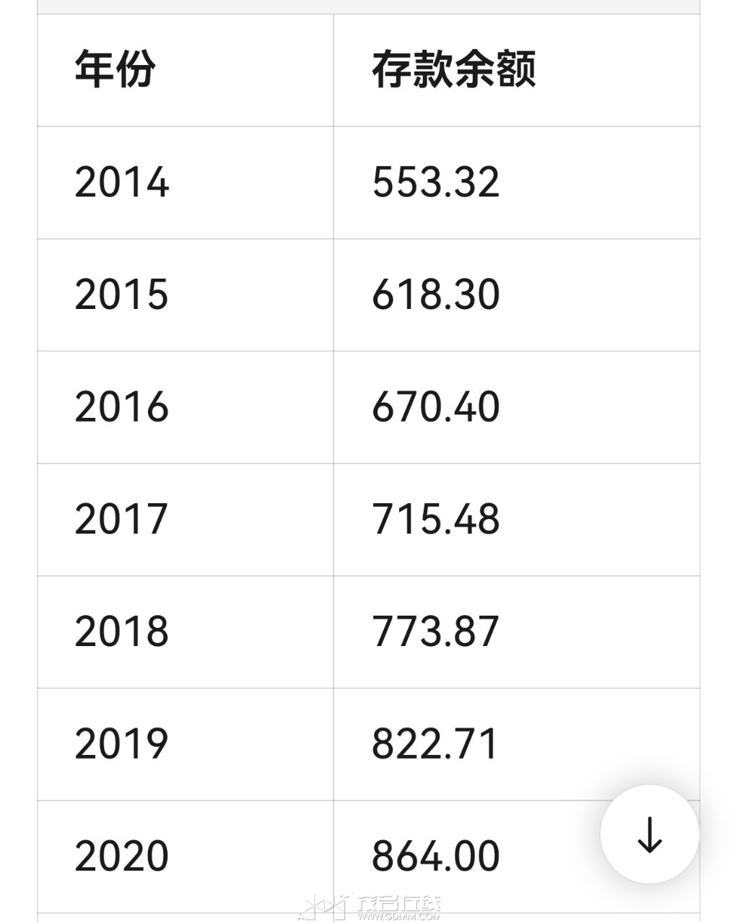Viewport: 737px width, 924px height.
Task: Click the 年份 column header
Action: click(x=115, y=70)
